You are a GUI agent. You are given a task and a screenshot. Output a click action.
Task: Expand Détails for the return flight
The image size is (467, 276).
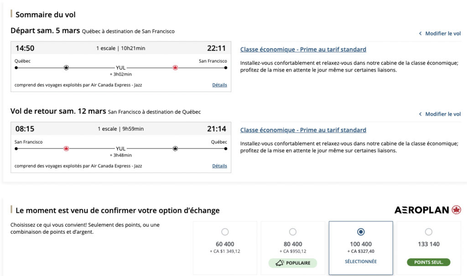point(219,166)
